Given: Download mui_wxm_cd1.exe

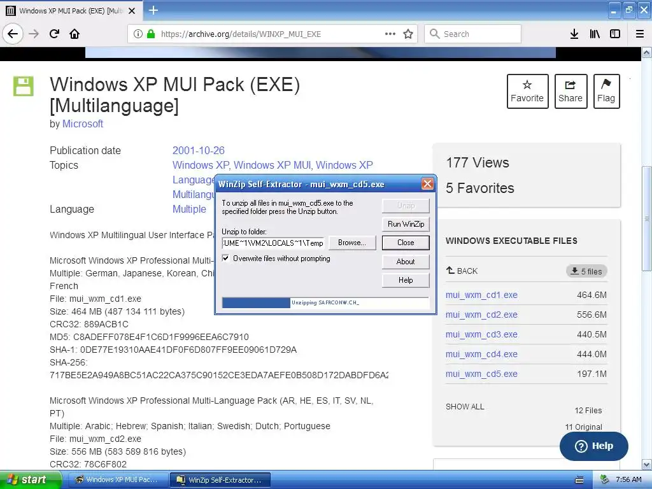Looking at the screenshot, I should [481, 295].
